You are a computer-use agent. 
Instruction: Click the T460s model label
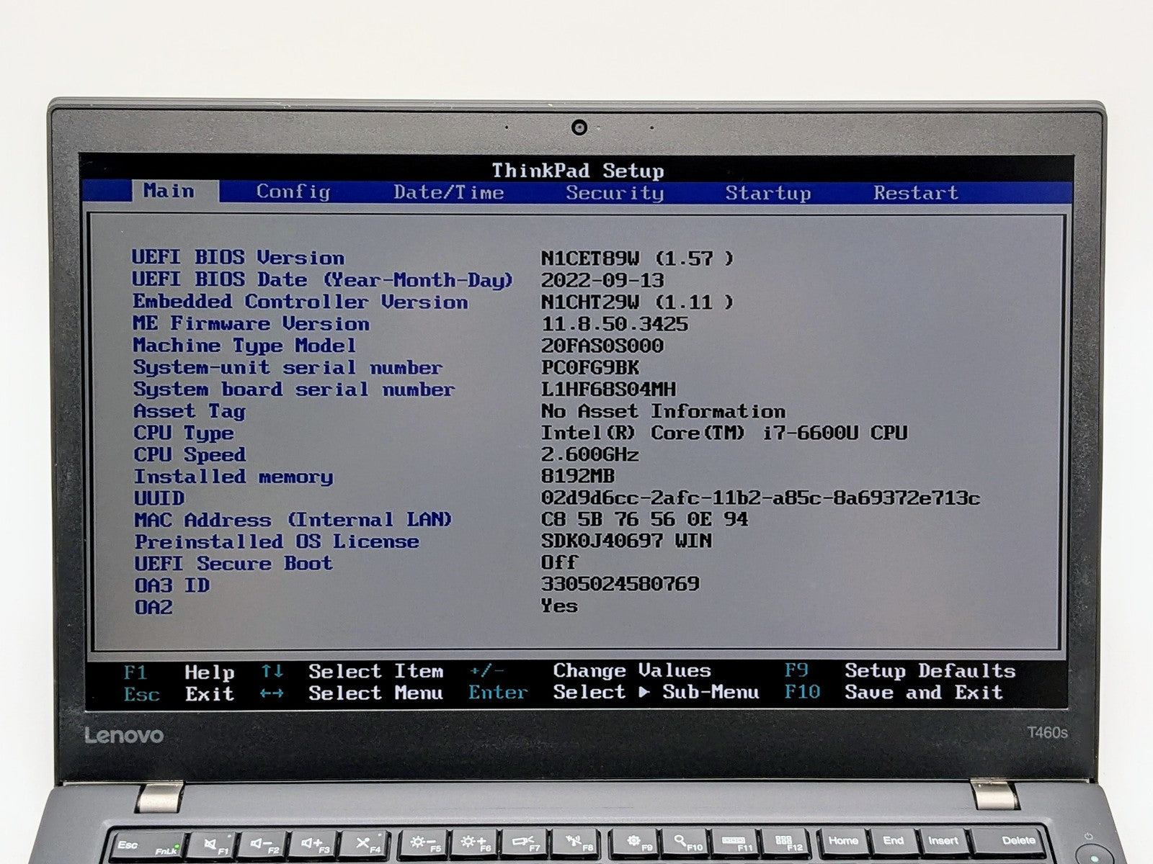[x=1047, y=732]
